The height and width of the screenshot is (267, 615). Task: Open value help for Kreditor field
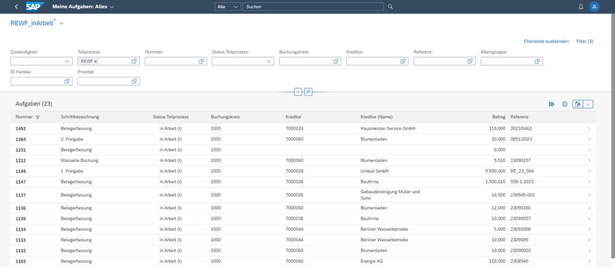(403, 62)
